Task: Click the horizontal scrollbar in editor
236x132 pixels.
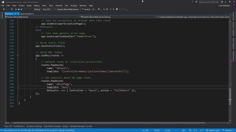Action: [109, 123]
